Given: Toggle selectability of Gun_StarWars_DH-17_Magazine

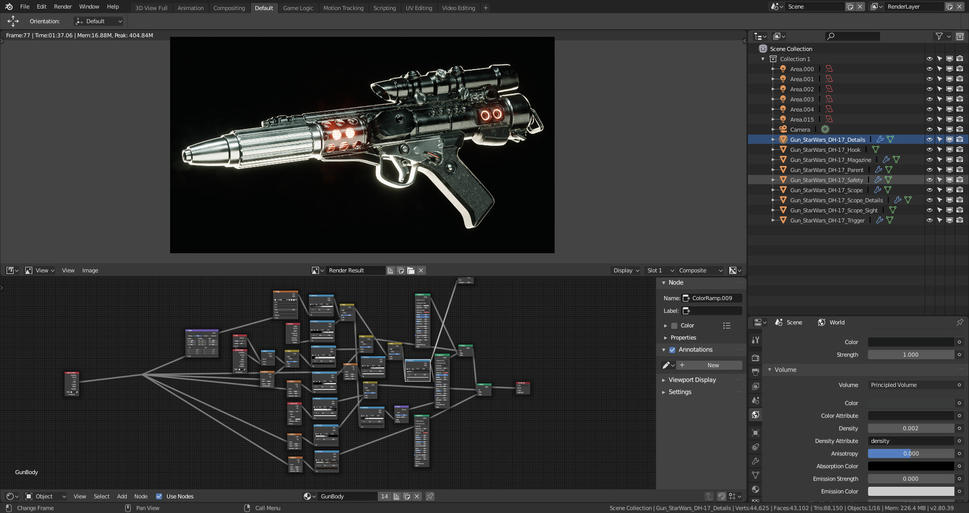Looking at the screenshot, I should pos(939,160).
